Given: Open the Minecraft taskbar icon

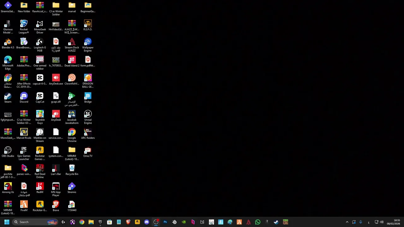Looking at the screenshot, I should click(285, 222).
